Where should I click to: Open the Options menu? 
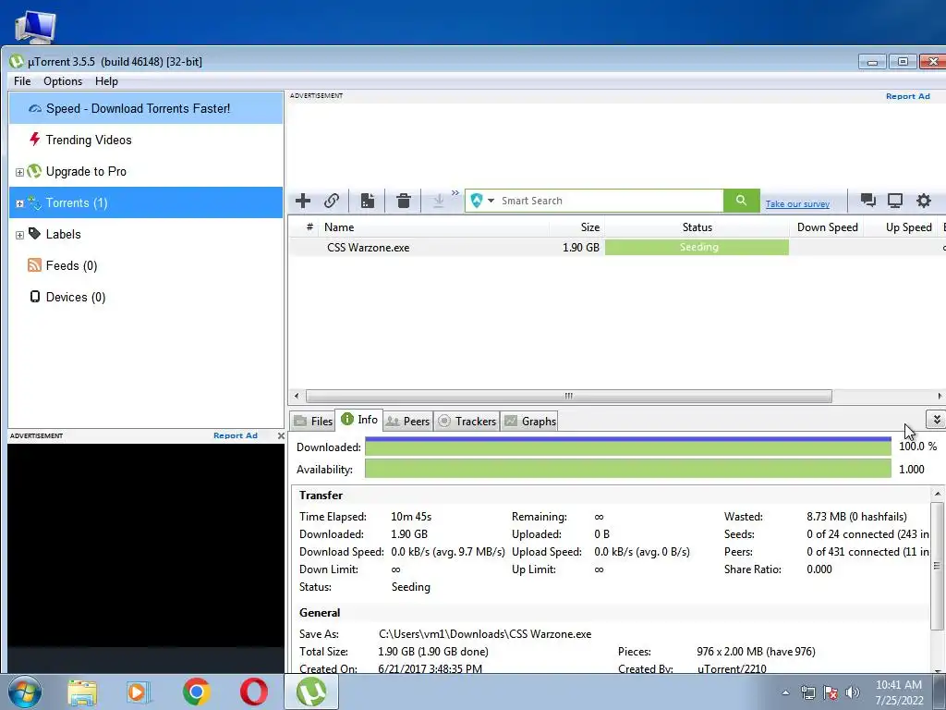pyautogui.click(x=63, y=81)
